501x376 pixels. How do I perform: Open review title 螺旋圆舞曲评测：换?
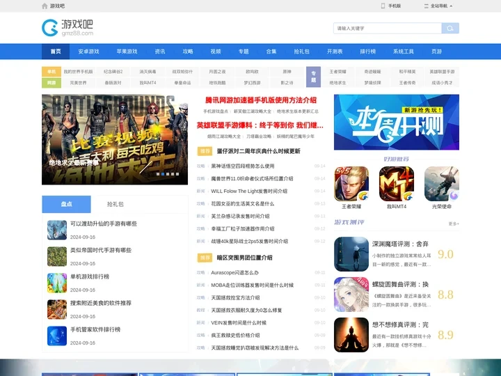pos(400,284)
